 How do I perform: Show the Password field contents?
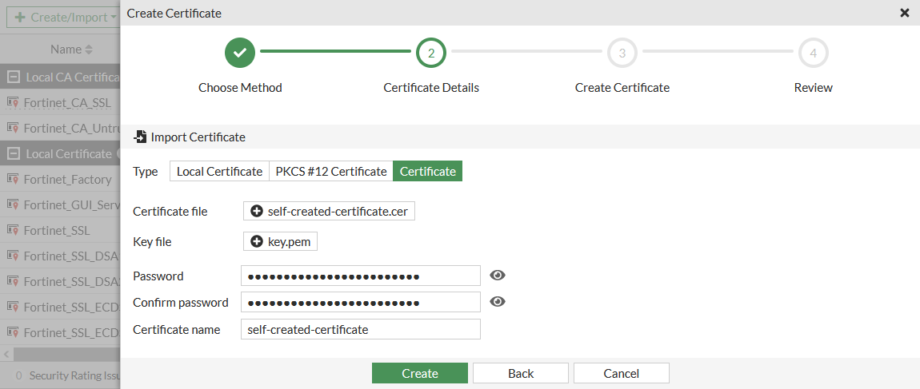pos(498,276)
